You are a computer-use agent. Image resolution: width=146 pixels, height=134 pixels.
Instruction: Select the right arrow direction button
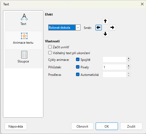click(x=112, y=28)
